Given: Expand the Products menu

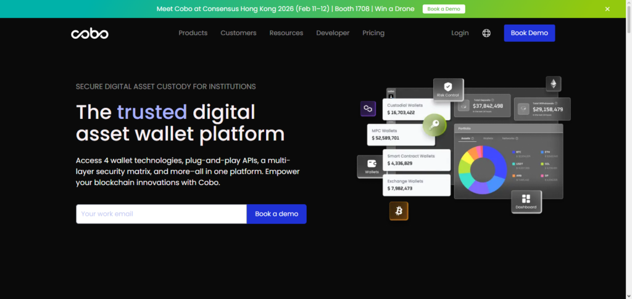Looking at the screenshot, I should click(193, 33).
